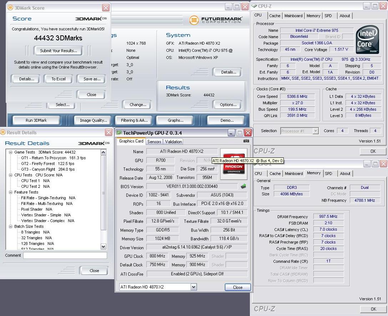
Task: Minimize the GPU-Z window
Action: tap(231, 132)
